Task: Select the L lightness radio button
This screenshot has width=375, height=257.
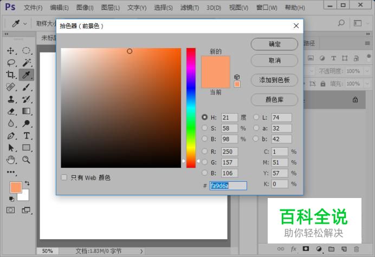Action: pyautogui.click(x=256, y=117)
